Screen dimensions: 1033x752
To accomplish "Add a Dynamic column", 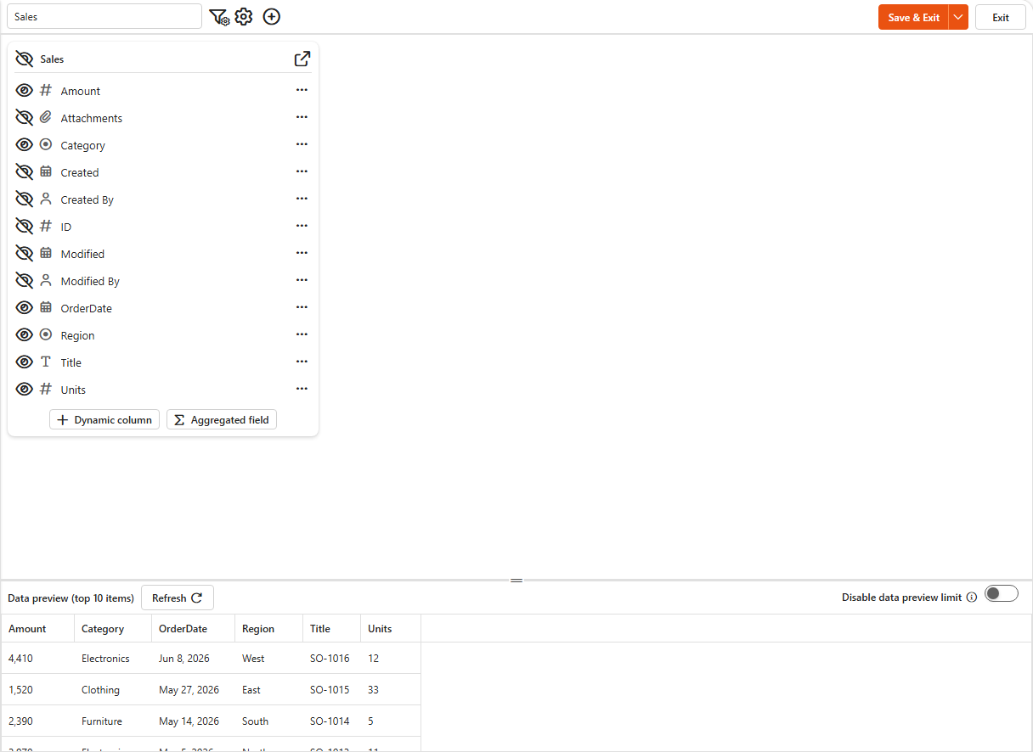I will pos(104,419).
